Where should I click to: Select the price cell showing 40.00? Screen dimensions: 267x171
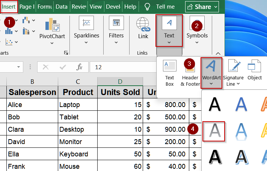pyautogui.click(x=166, y=166)
